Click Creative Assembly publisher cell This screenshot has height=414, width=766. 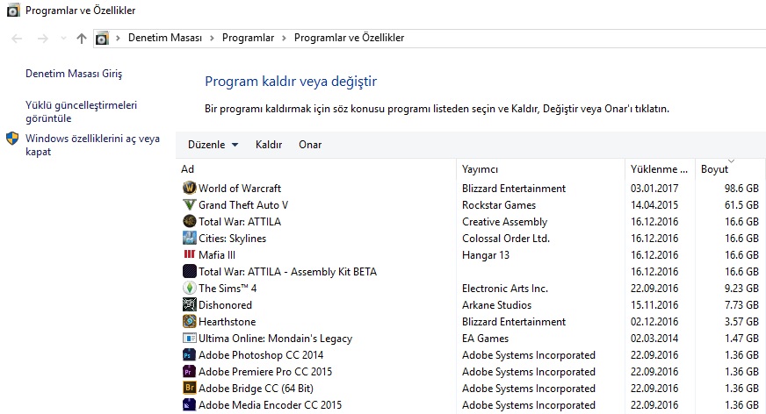point(504,221)
